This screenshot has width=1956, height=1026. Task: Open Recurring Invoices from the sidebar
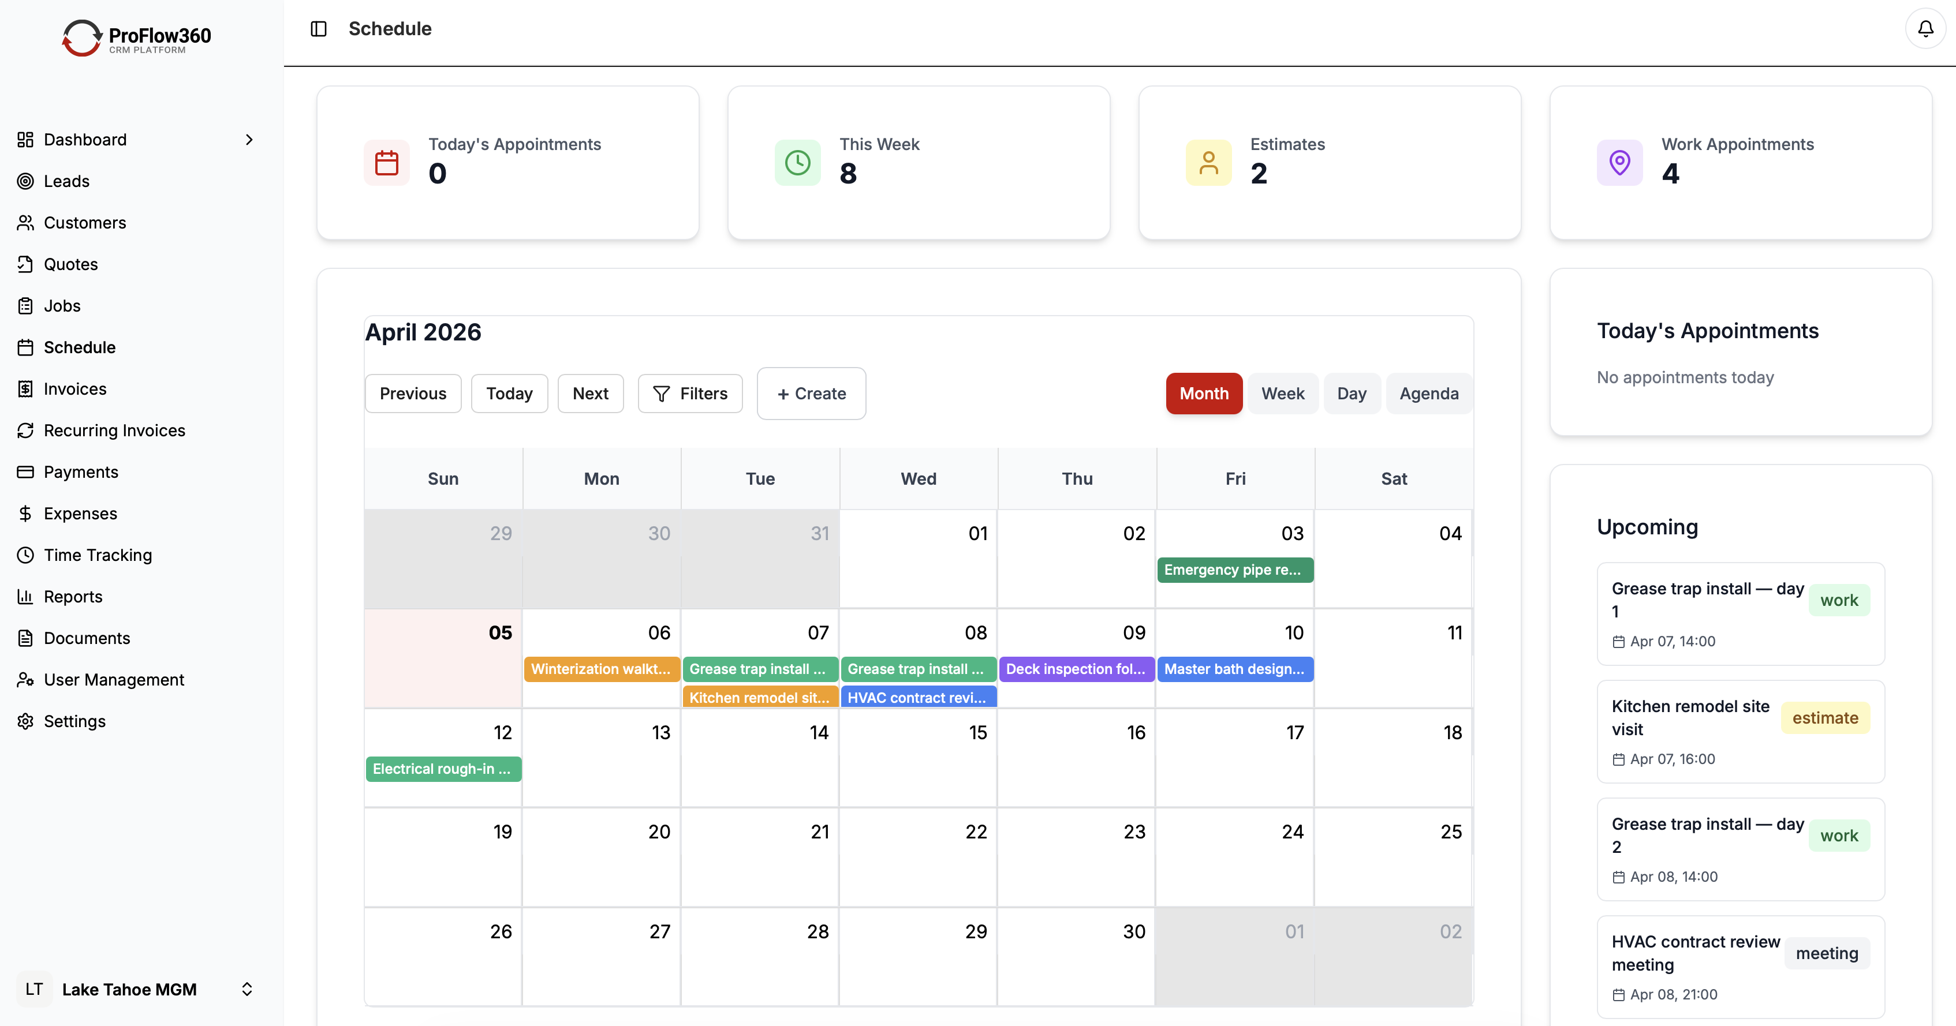114,429
